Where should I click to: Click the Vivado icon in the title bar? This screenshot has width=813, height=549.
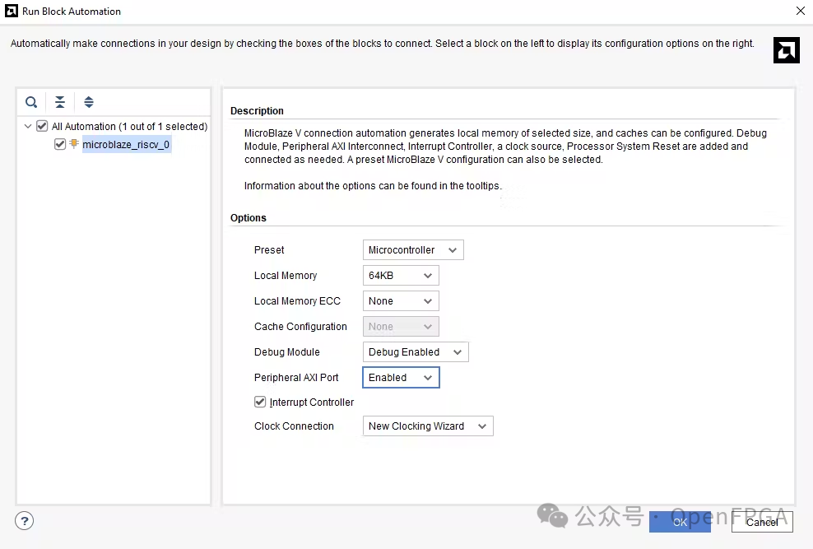pyautogui.click(x=12, y=11)
